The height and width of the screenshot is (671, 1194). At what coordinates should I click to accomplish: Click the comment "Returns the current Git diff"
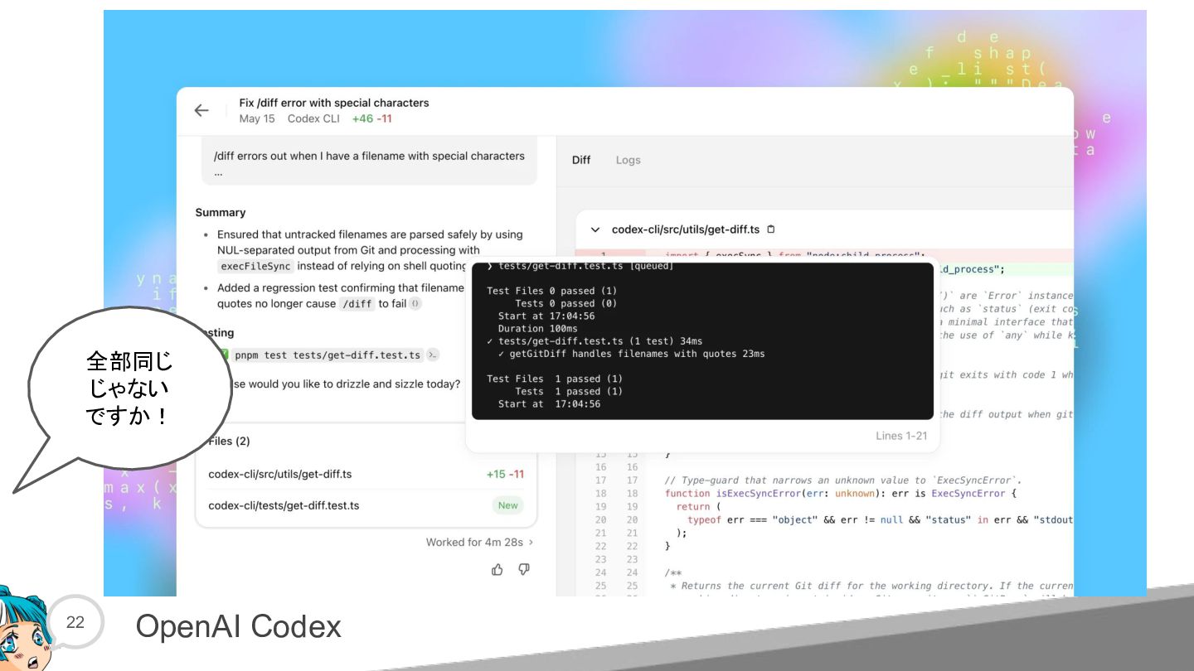click(871, 586)
